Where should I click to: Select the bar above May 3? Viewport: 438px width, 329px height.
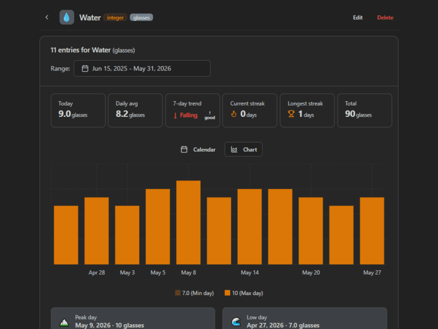pos(127,235)
